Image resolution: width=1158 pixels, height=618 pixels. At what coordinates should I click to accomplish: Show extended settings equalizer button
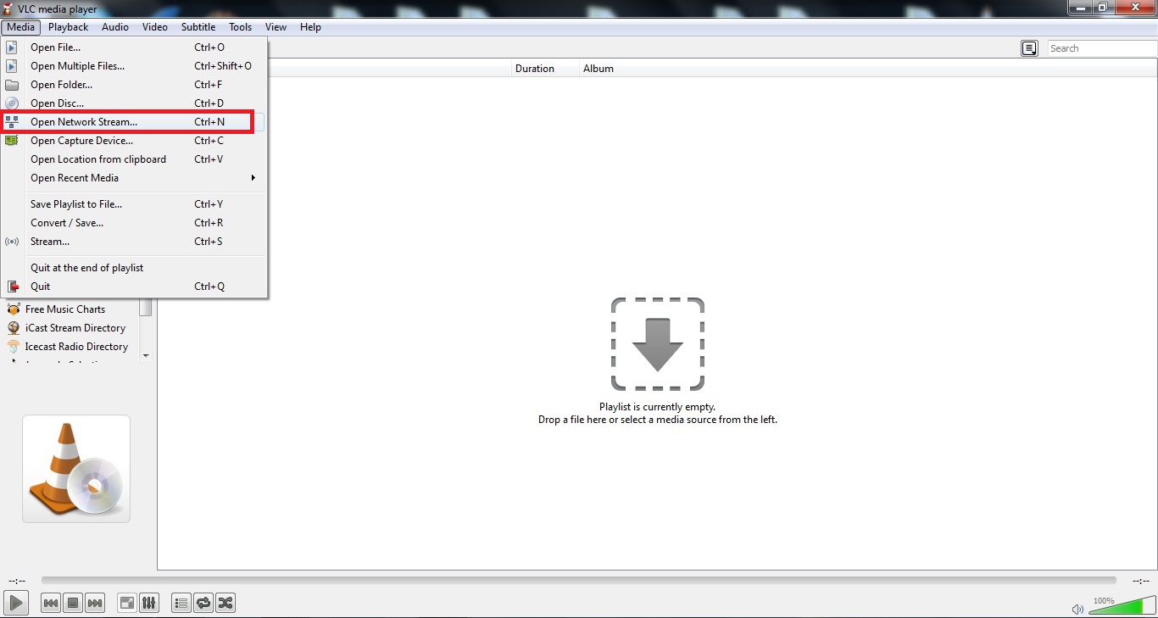(149, 603)
